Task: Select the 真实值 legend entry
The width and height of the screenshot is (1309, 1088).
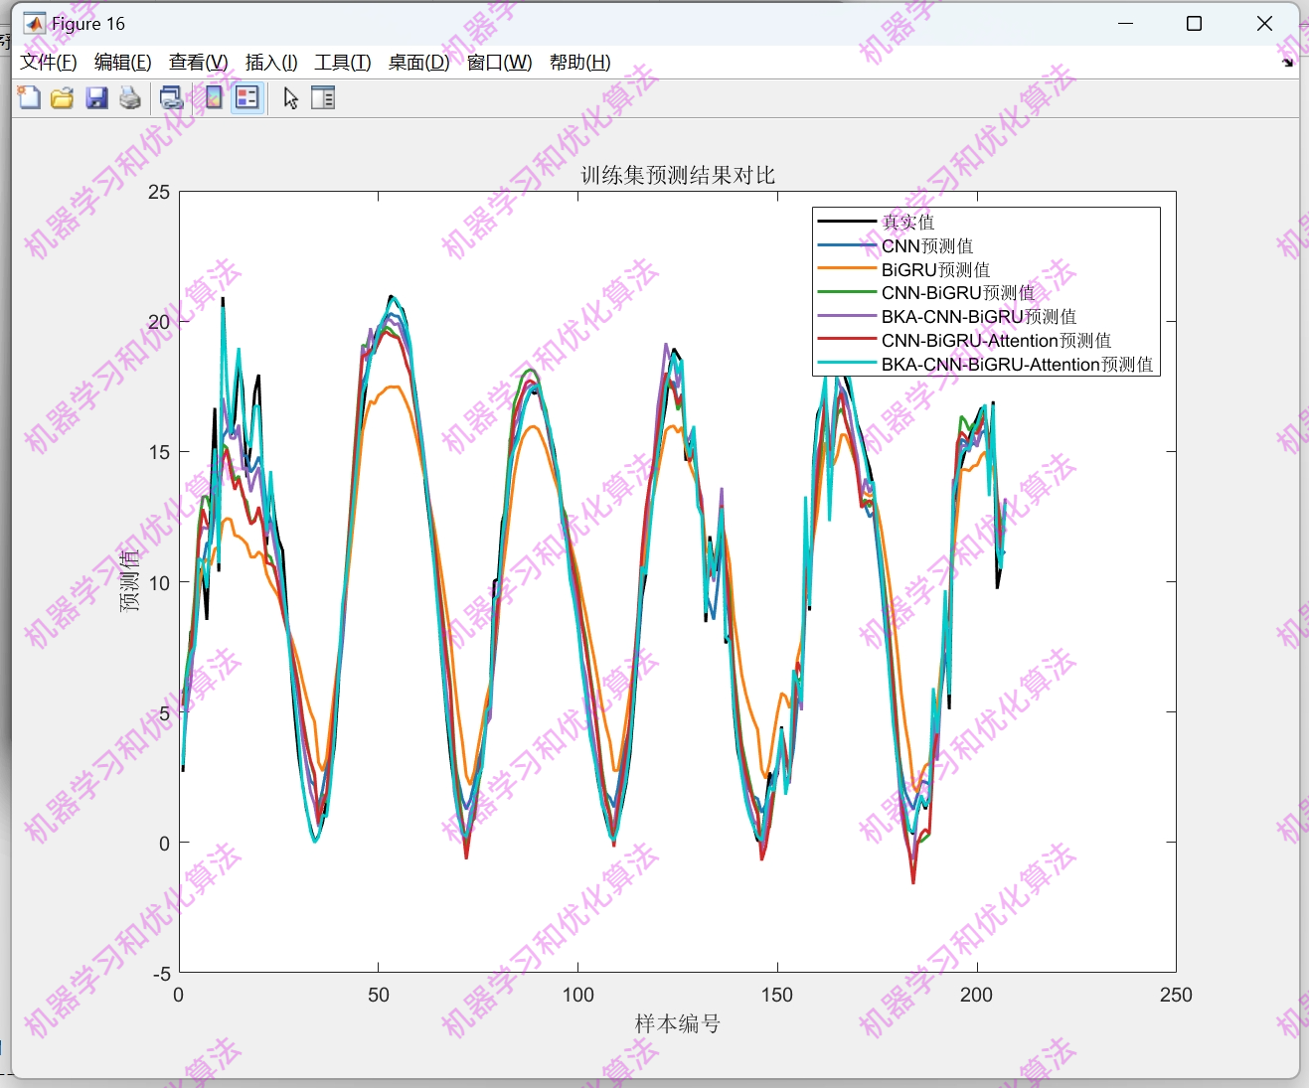Action: click(907, 222)
